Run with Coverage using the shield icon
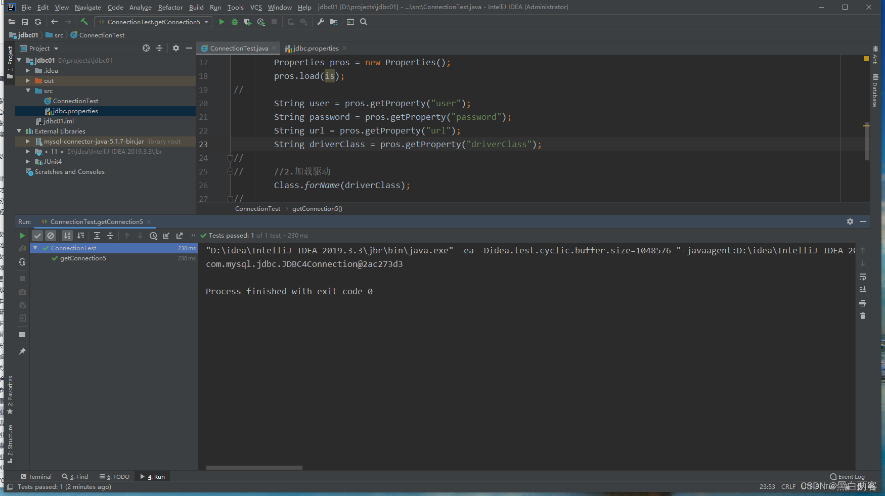The height and width of the screenshot is (496, 885). pos(247,22)
